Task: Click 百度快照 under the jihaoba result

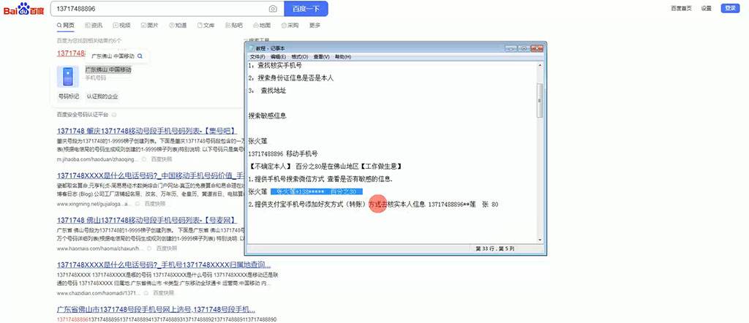Action: (162, 159)
